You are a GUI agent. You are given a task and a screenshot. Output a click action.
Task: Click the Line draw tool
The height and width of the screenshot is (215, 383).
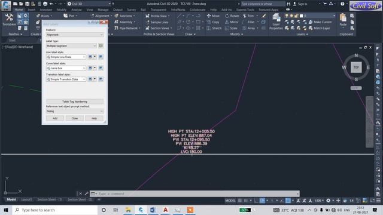point(180,16)
